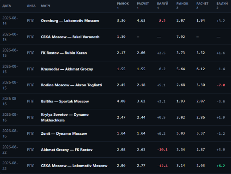
Task: Select the CSKA Moscow — Lokomotiv Moscow match
Action: point(74,166)
